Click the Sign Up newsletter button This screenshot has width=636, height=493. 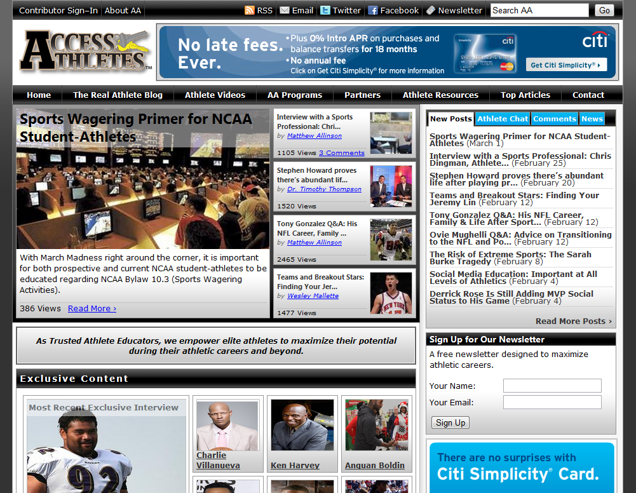point(450,422)
